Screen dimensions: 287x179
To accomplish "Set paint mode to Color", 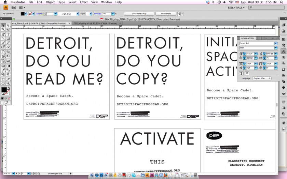I will coord(3,98).
